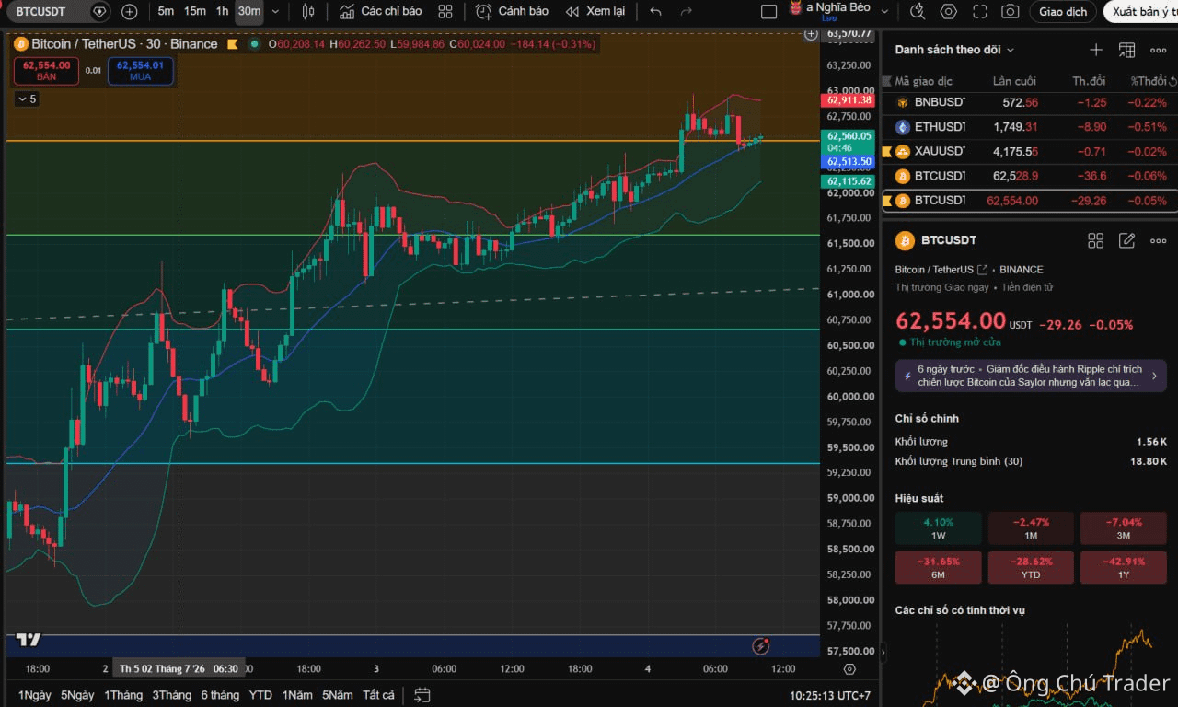
Task: Open the chart layout square selector
Action: tap(769, 11)
